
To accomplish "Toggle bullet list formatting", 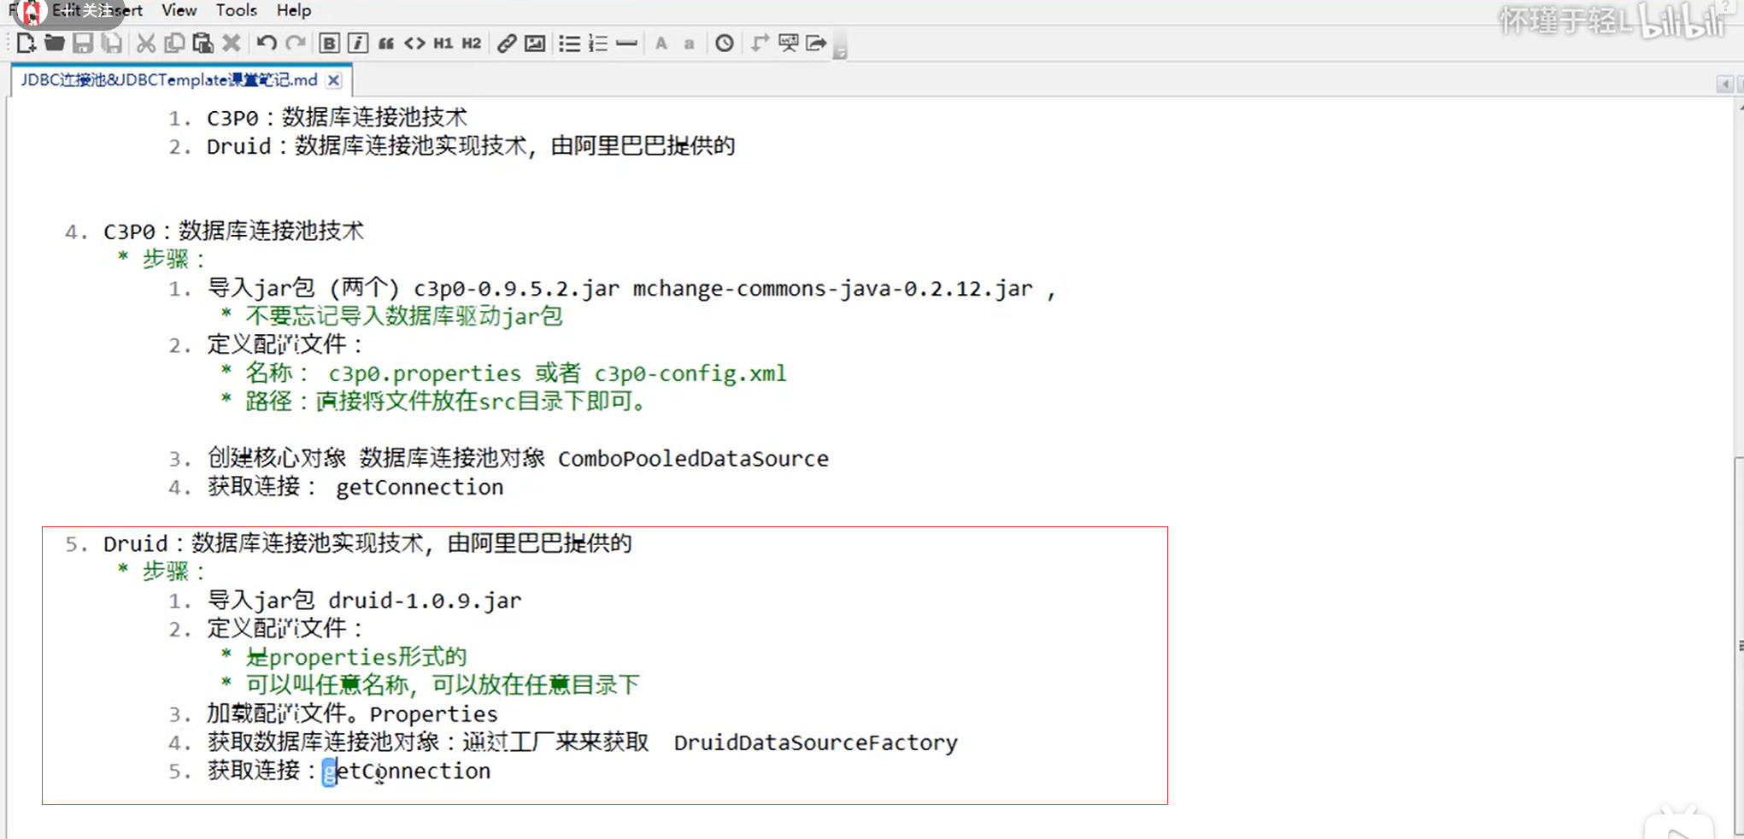I will tap(569, 43).
